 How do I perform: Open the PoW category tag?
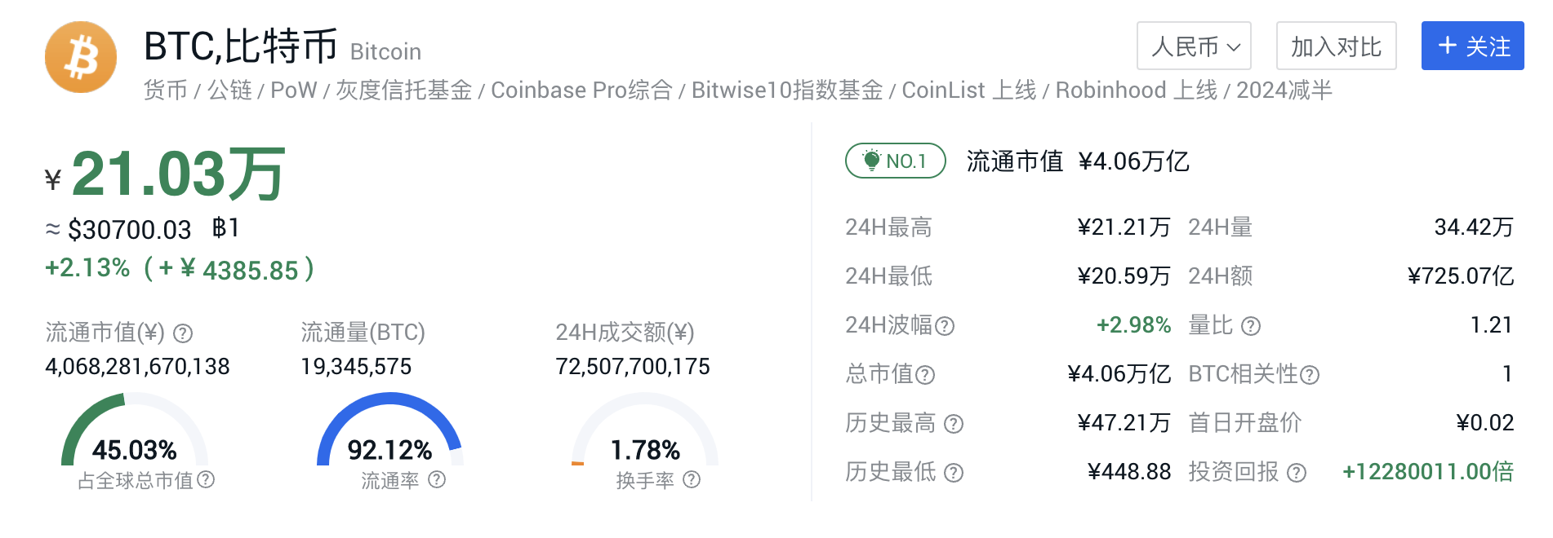tap(293, 90)
